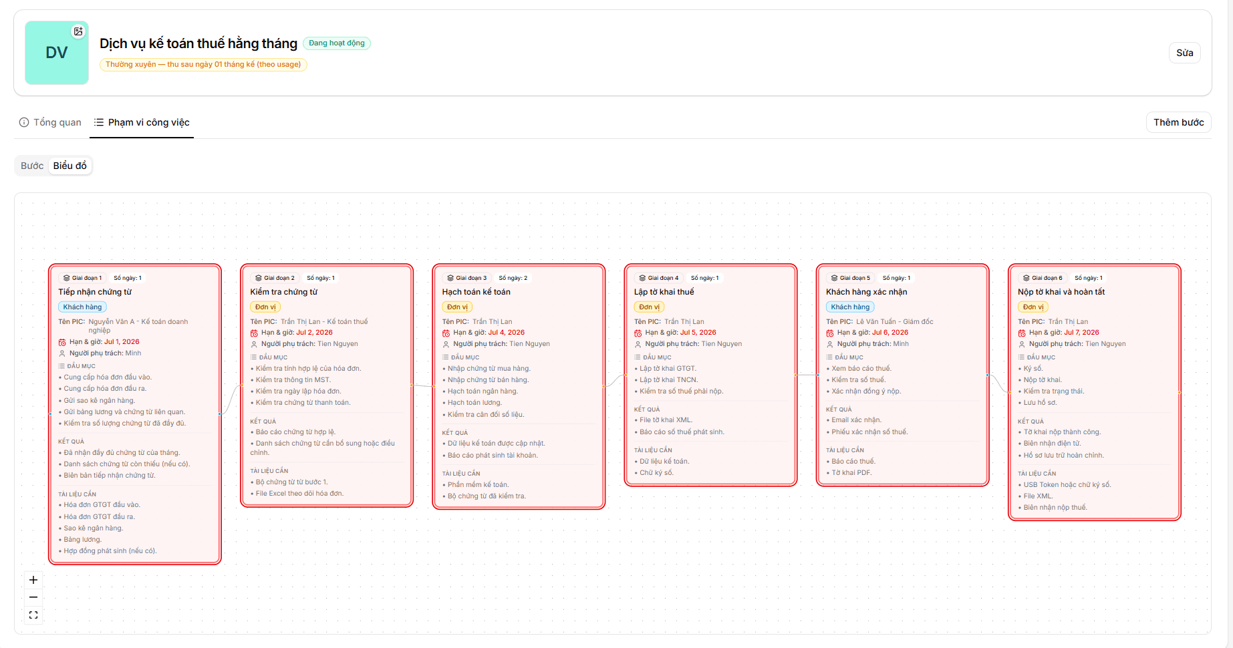Click Đơn vị tag in Lập tờ khai thuế card
Viewport: 1233px width, 648px height.
click(x=649, y=307)
